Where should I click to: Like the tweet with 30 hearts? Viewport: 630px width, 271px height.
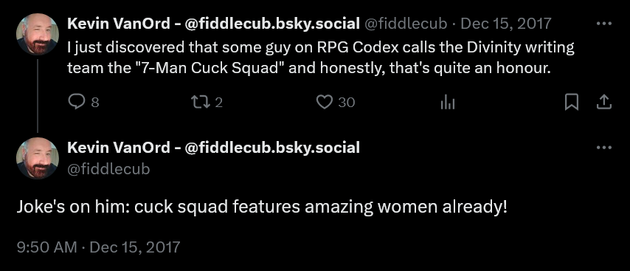click(323, 102)
